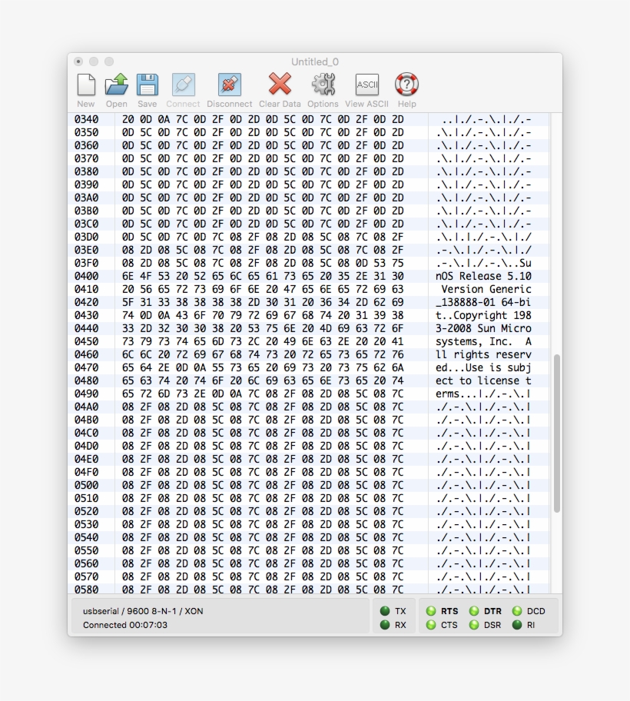Inspect the CTS status LED
The height and width of the screenshot is (701, 630).
(433, 624)
